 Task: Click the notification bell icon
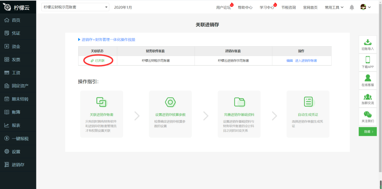point(352,7)
